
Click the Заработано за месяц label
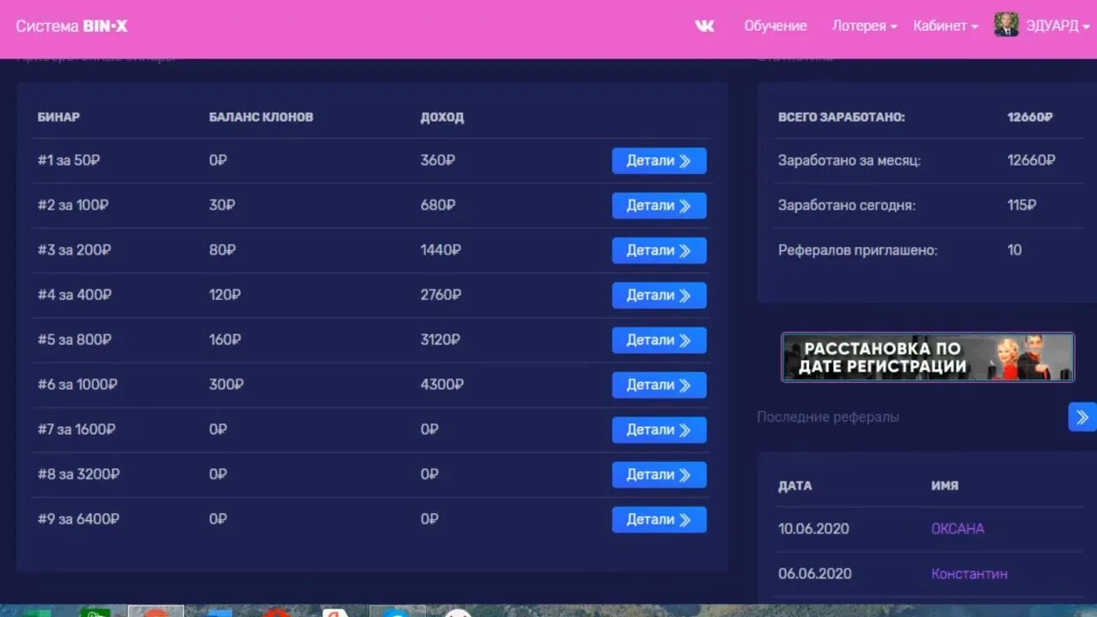point(849,160)
